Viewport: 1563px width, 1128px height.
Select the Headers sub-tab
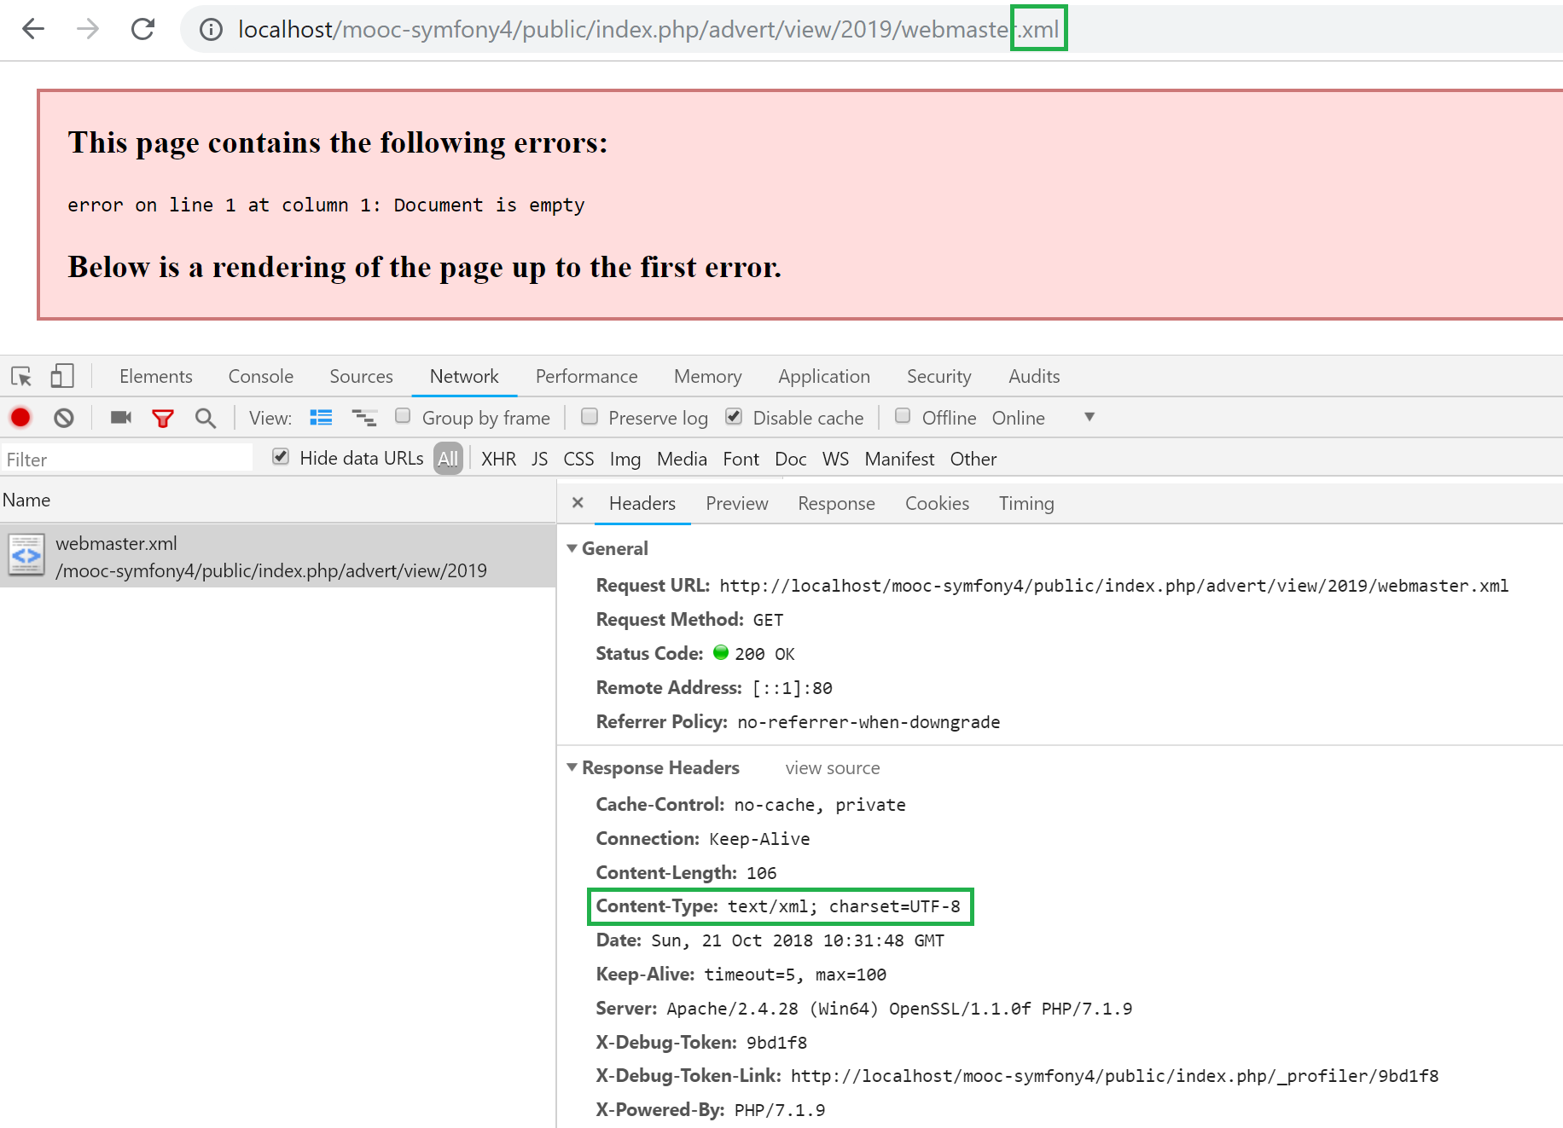[642, 503]
